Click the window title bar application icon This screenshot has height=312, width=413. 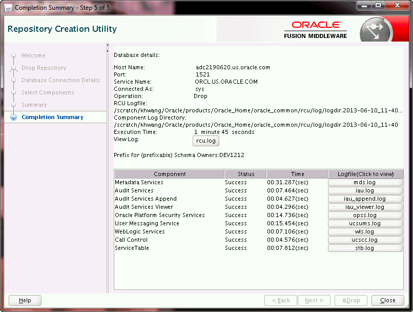[8, 8]
